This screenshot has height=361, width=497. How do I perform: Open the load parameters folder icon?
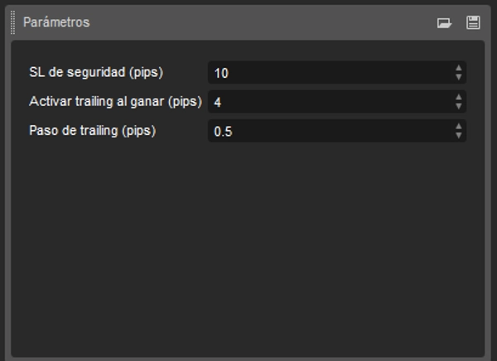click(x=445, y=23)
